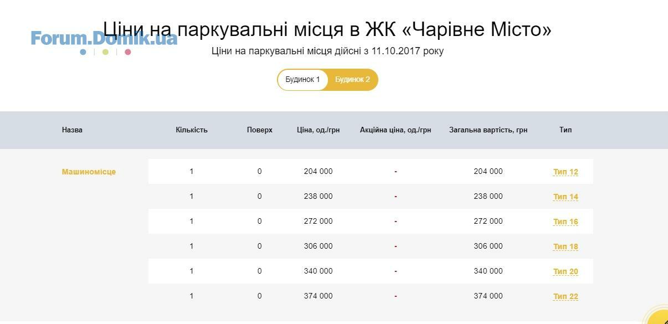This screenshot has height=324, width=668.
Task: Open the Тип 14 link
Action: pos(566,197)
